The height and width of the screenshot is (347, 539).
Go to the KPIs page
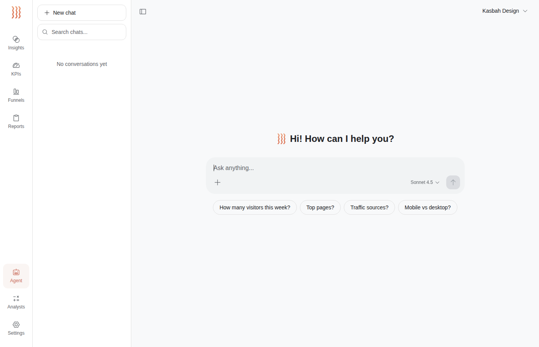16,69
